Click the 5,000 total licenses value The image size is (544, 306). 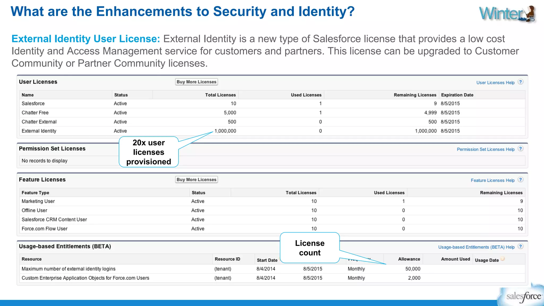pos(230,113)
